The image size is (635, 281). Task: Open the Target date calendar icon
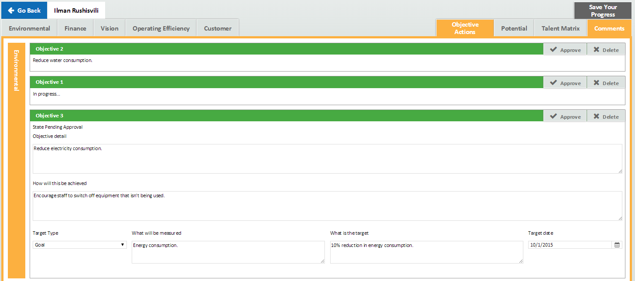click(x=617, y=245)
